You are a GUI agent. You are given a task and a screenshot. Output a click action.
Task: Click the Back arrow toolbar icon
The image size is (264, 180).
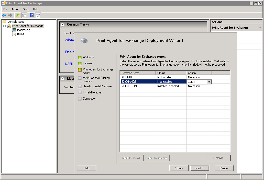(4, 16)
